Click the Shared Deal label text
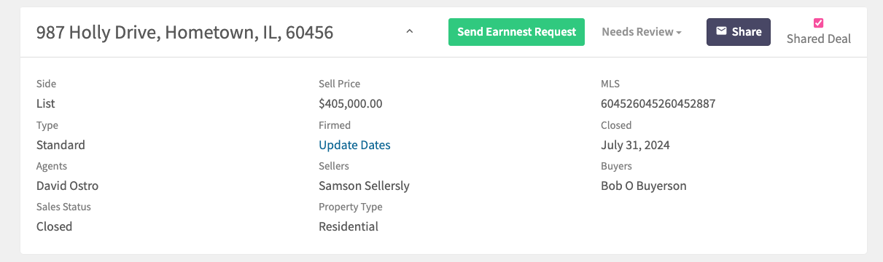 [819, 39]
